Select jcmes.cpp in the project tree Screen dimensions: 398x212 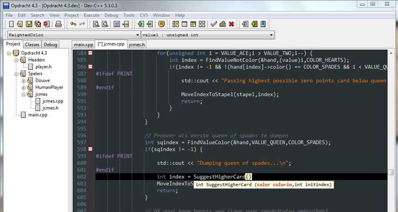(x=53, y=101)
